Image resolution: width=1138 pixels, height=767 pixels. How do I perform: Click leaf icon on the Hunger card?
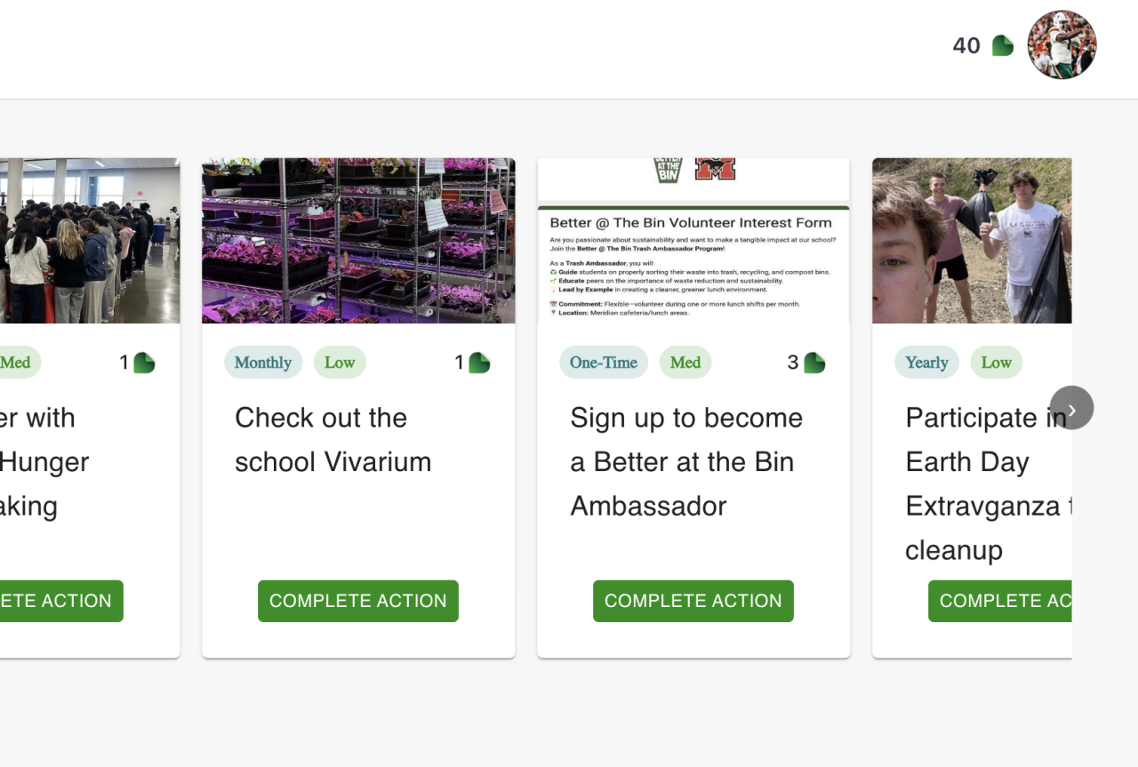[x=144, y=363]
